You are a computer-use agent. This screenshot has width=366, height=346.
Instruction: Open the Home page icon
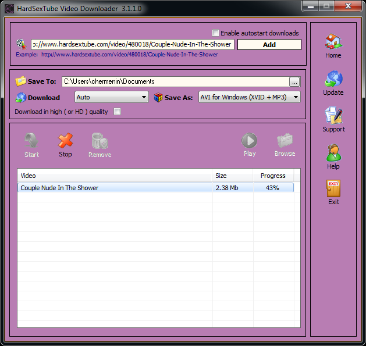[333, 41]
